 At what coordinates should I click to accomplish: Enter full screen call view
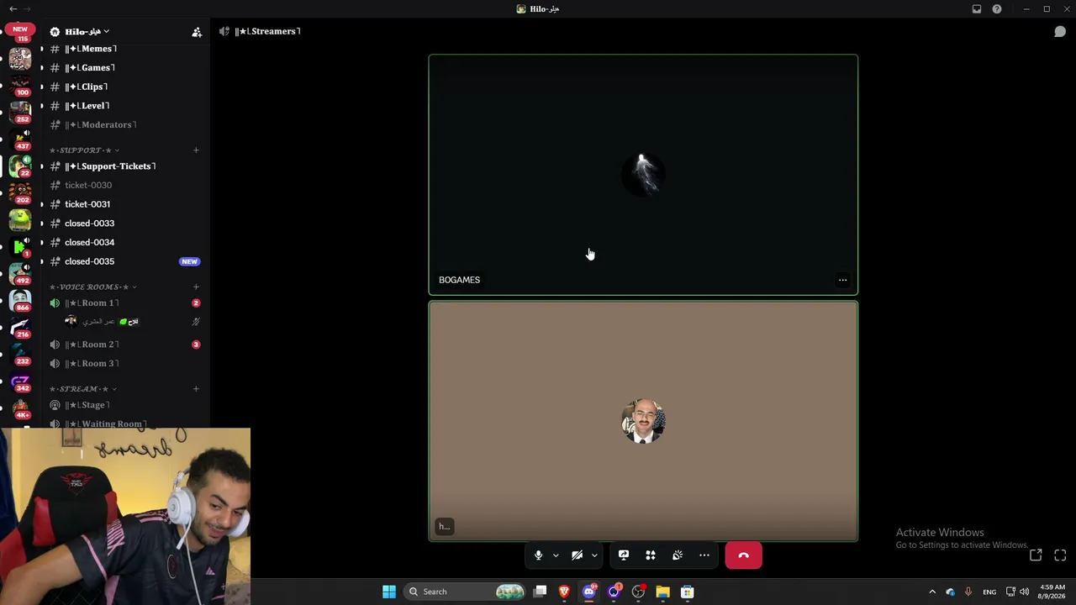pos(1060,555)
